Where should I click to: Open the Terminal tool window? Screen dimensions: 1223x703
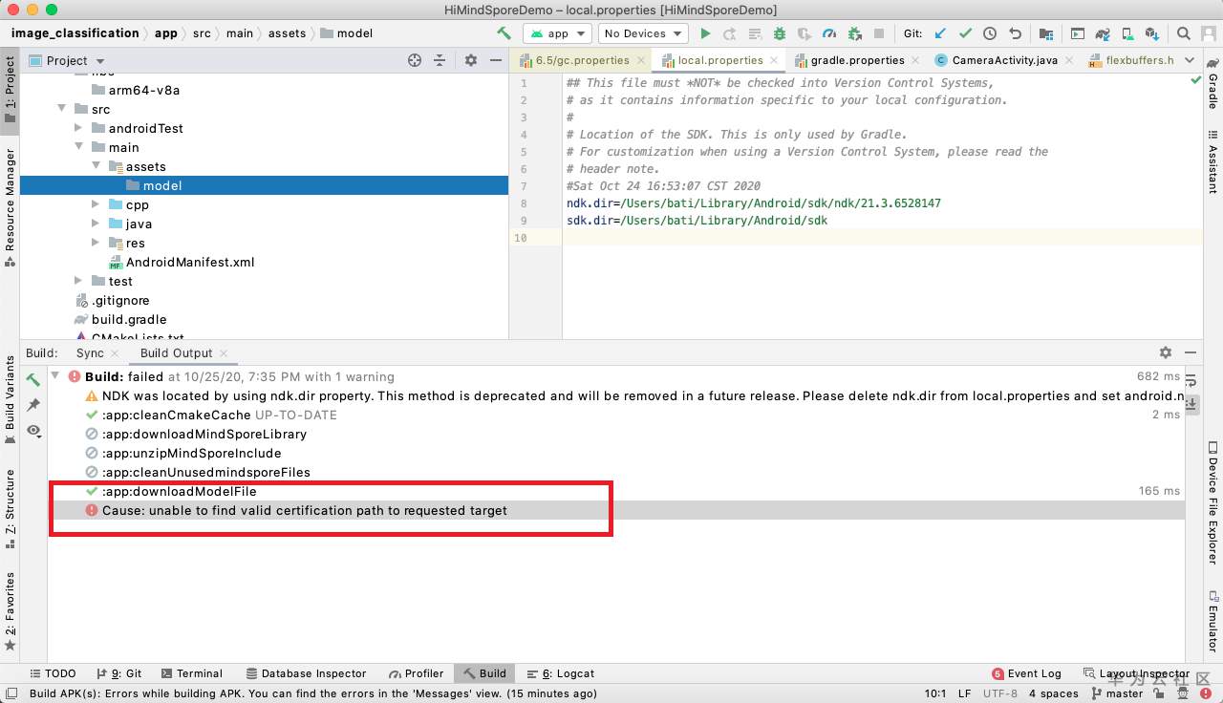[191, 673]
